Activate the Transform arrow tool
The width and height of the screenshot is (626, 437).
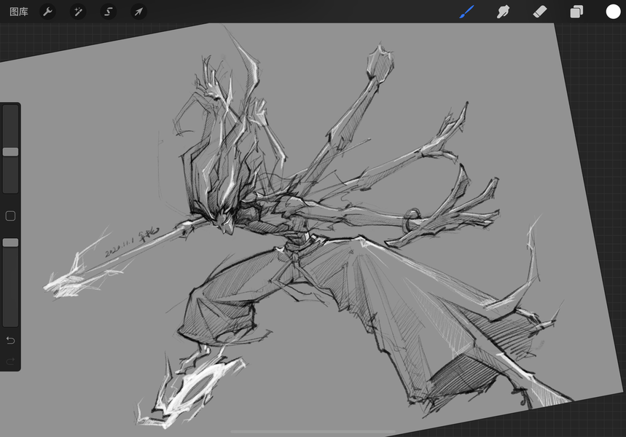pos(138,12)
